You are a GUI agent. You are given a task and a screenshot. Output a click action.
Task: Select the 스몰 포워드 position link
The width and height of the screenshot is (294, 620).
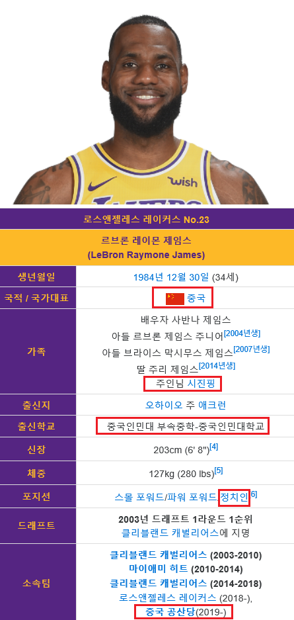(139, 497)
